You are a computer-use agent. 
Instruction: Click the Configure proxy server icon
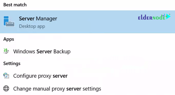(6, 76)
